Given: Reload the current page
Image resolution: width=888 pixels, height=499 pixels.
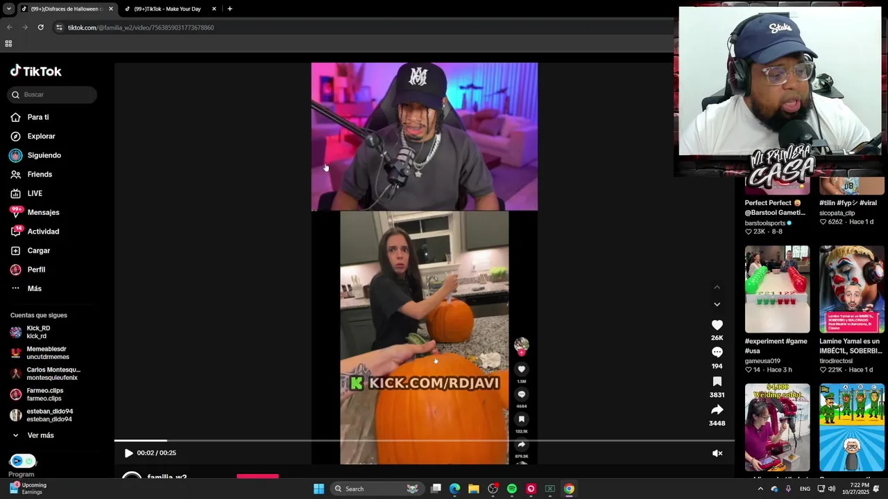Looking at the screenshot, I should click(x=40, y=28).
